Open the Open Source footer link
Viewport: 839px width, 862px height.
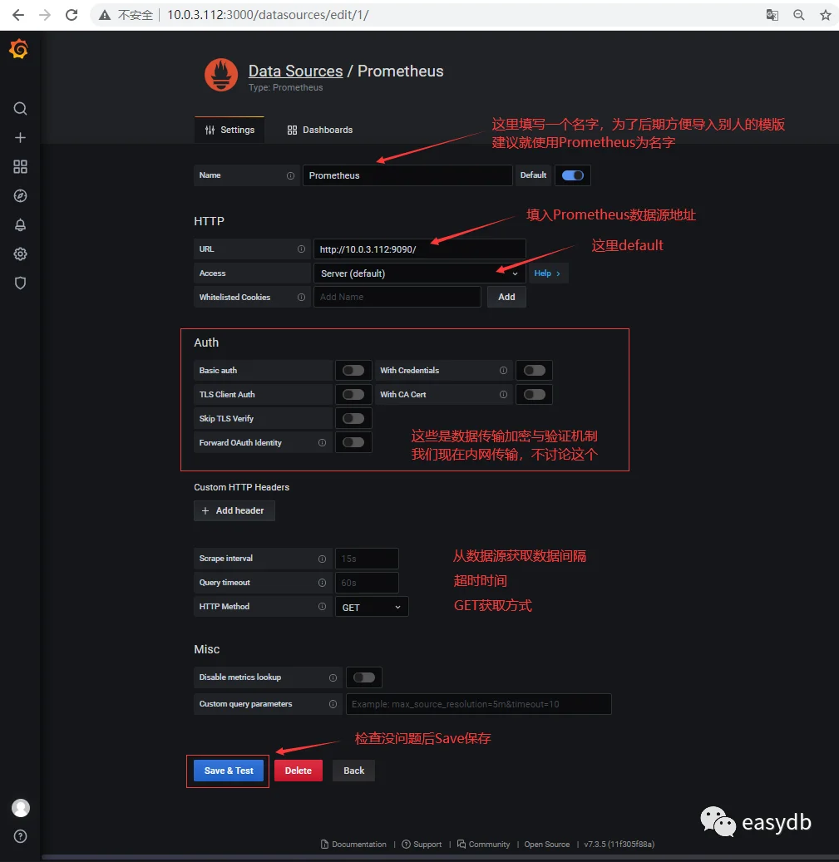click(547, 845)
